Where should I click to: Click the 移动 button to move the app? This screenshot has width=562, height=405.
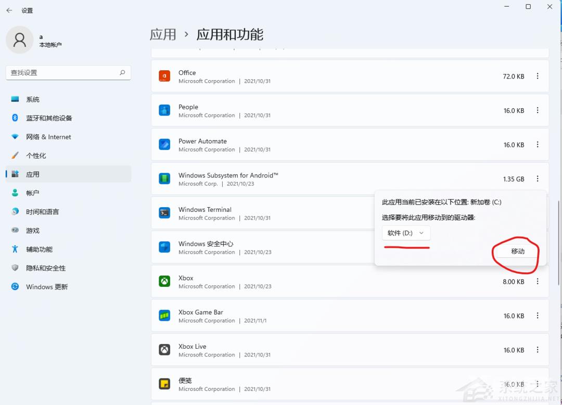tap(517, 250)
